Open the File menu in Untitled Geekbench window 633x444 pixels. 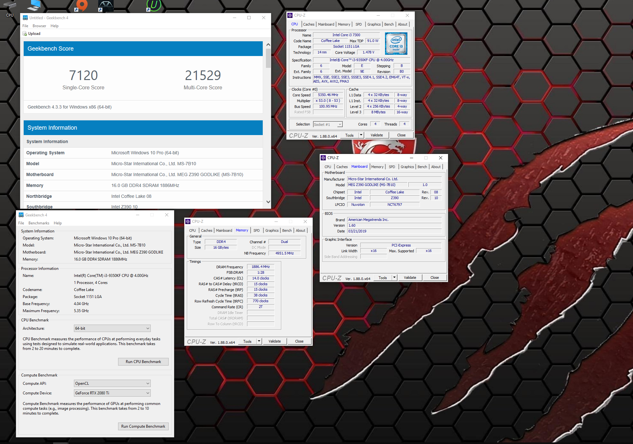(x=25, y=26)
